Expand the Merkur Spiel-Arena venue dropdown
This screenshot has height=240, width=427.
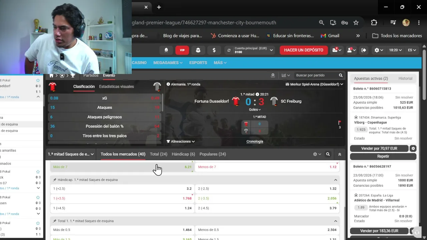click(314, 84)
